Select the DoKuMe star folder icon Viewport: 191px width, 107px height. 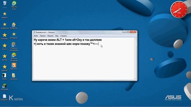coord(5,35)
